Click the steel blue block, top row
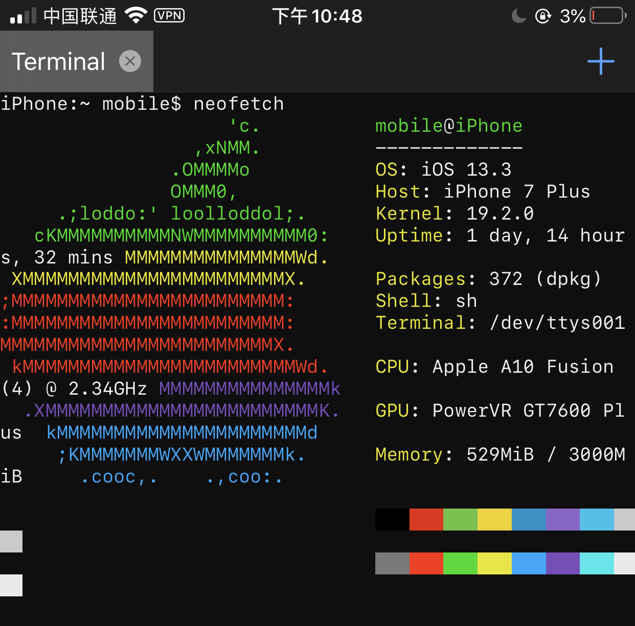635x626 pixels. pyautogui.click(x=529, y=519)
